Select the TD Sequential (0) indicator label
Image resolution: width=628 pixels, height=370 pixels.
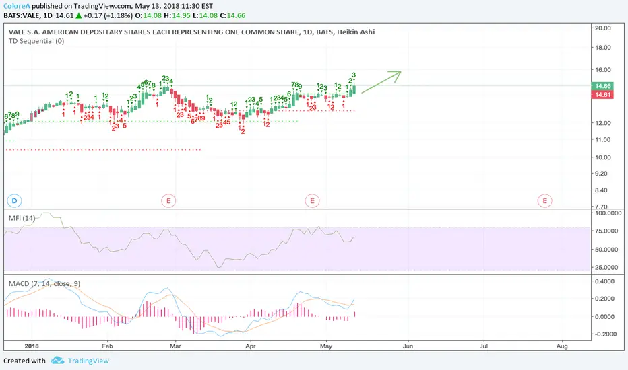(36, 41)
